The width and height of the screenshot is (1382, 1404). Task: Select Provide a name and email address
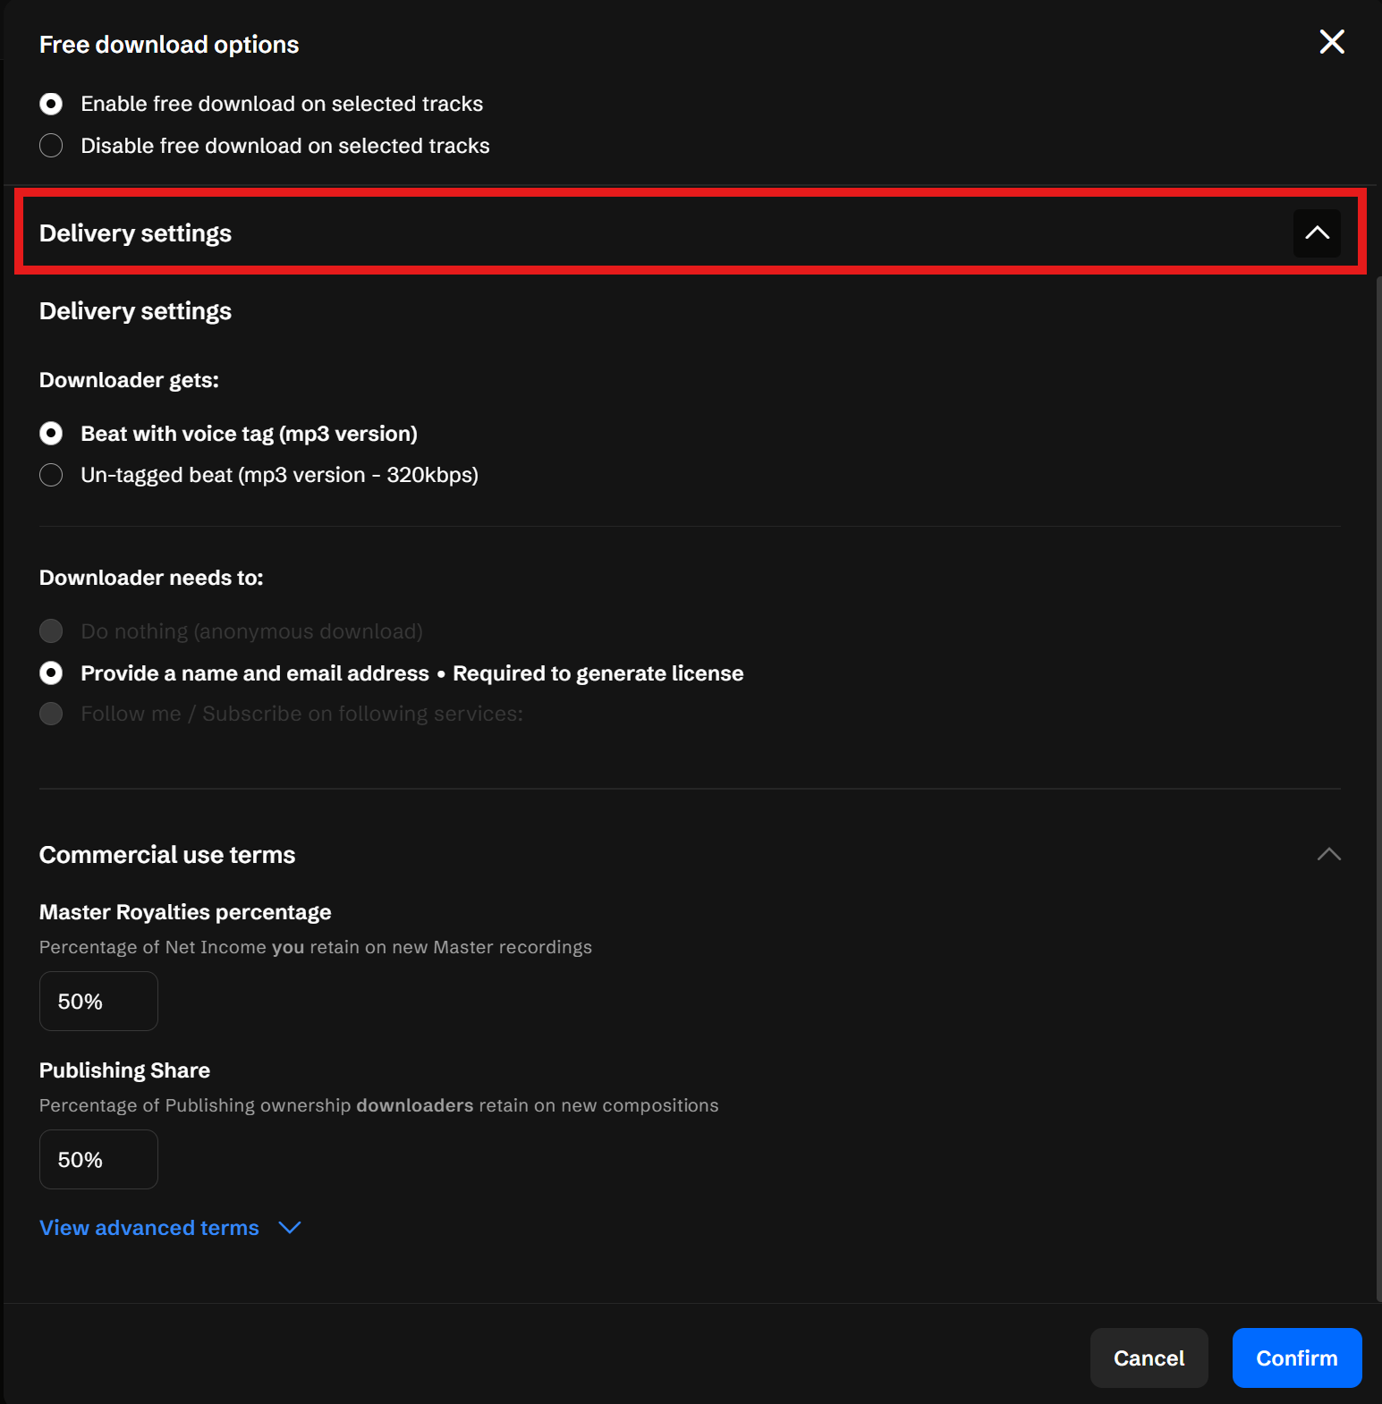(52, 673)
